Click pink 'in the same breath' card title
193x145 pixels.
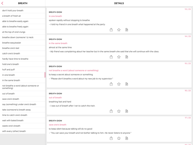click(58, 43)
